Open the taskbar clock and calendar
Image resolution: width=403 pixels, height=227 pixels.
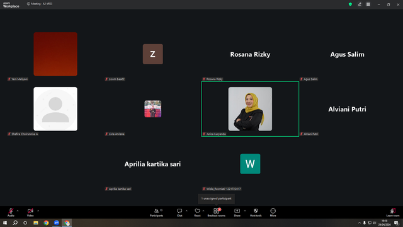click(384, 223)
